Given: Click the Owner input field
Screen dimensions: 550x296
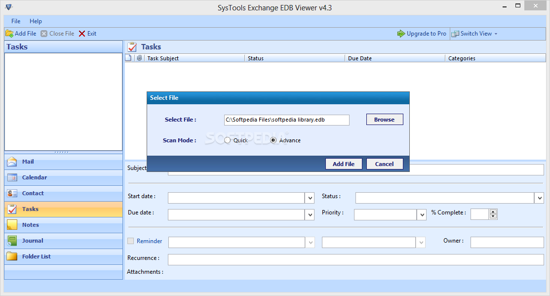Looking at the screenshot, I should (x=507, y=242).
